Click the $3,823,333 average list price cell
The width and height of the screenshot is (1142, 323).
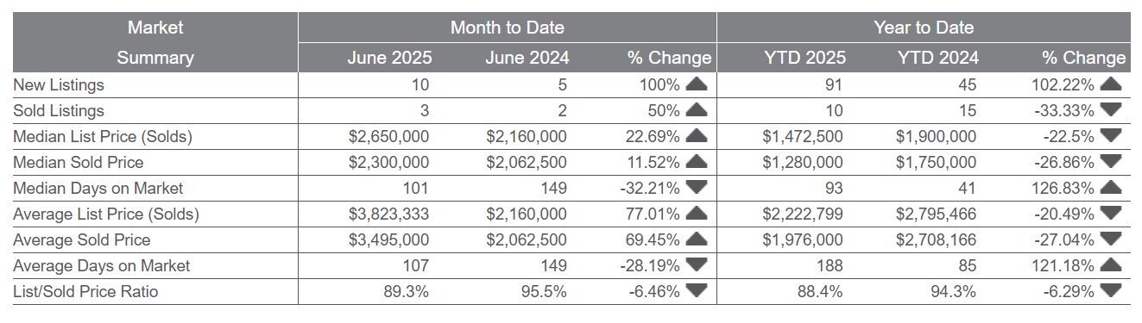[387, 214]
